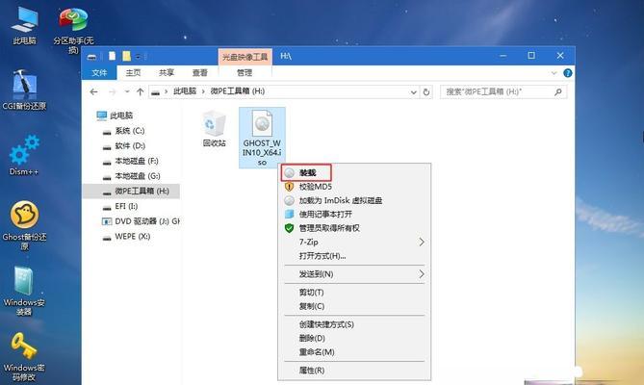Choose 创建快捷方式(S) menu entry
644x385 pixels.
[354, 324]
